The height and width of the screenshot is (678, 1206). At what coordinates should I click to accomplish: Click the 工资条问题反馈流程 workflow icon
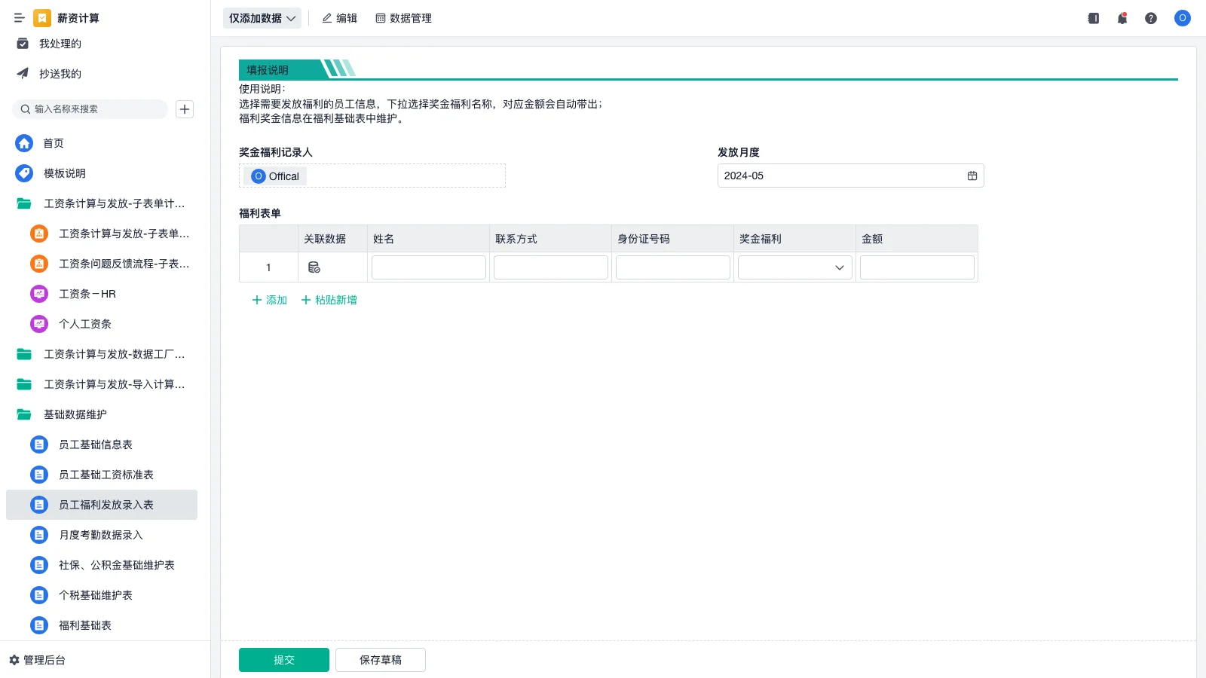tap(39, 264)
